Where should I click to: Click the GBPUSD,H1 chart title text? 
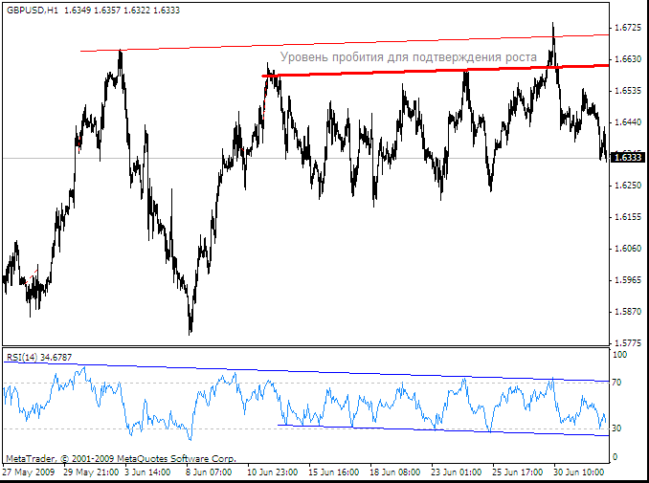[33, 11]
